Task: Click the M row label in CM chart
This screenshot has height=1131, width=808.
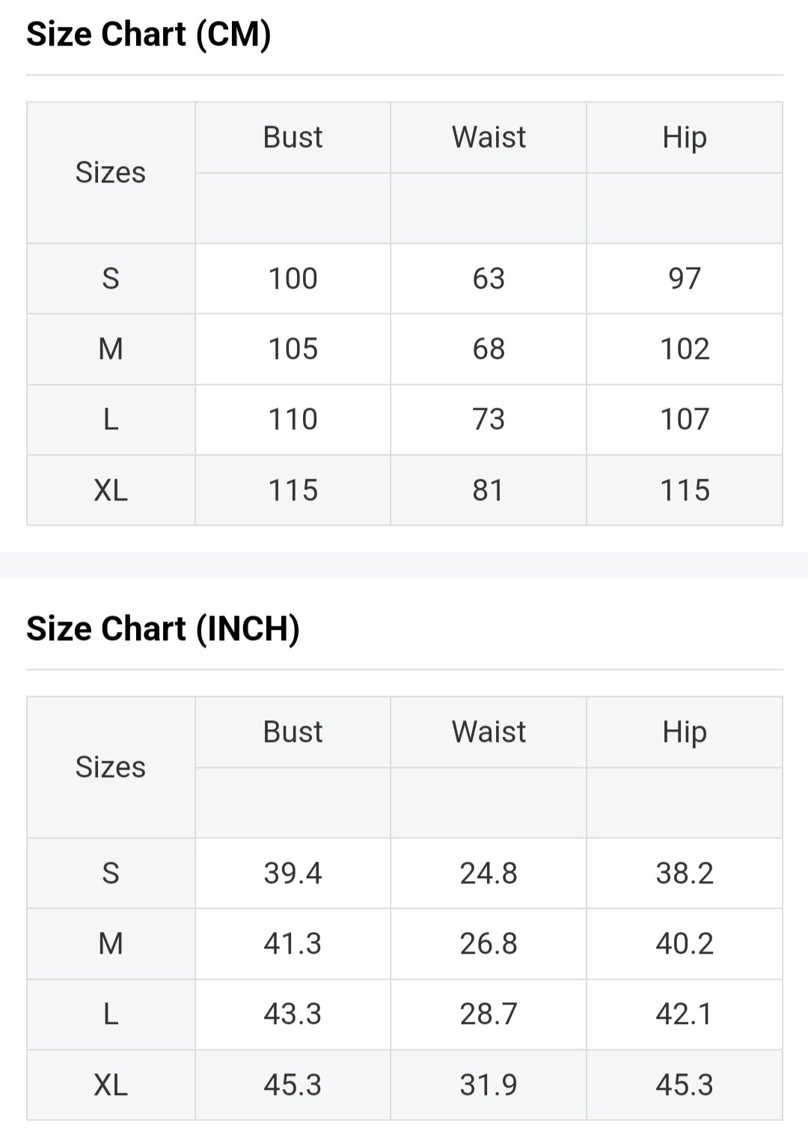Action: pos(111,349)
